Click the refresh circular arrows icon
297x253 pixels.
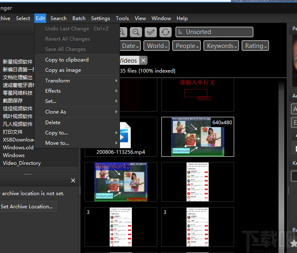tap(166, 32)
